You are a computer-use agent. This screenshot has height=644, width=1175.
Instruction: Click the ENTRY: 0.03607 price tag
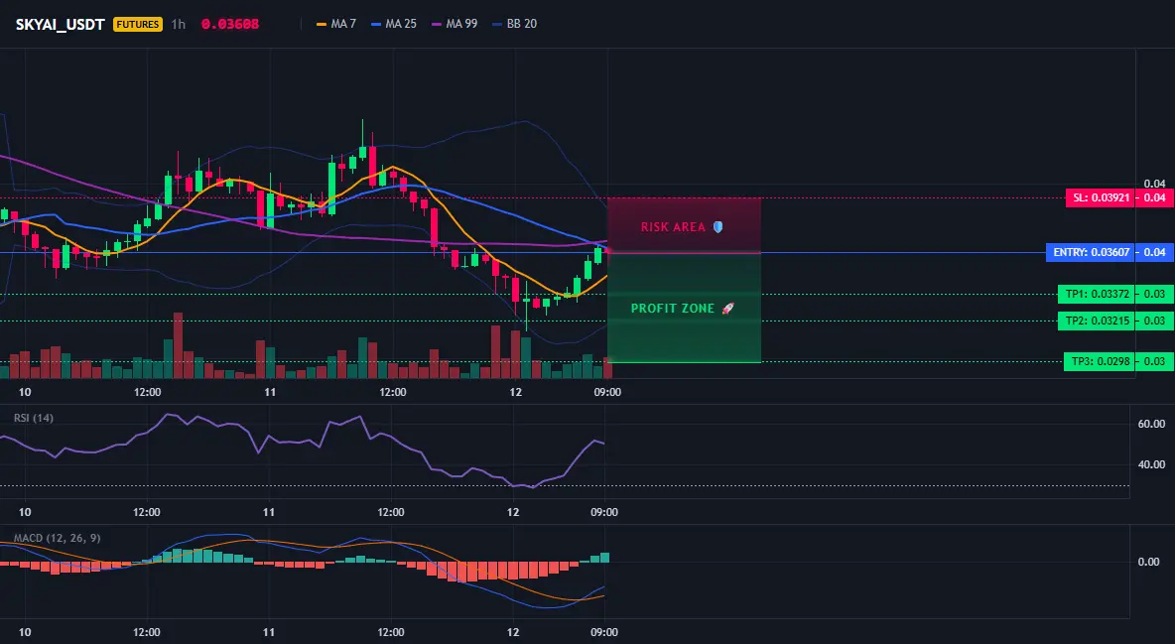pos(1091,253)
